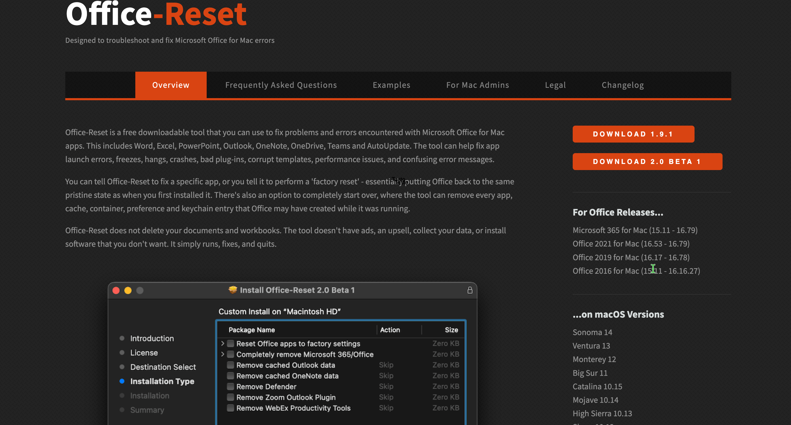Screen dimensions: 791x425
Task: Click the blue bullet next to Installation Type
Action: pyautogui.click(x=122, y=381)
